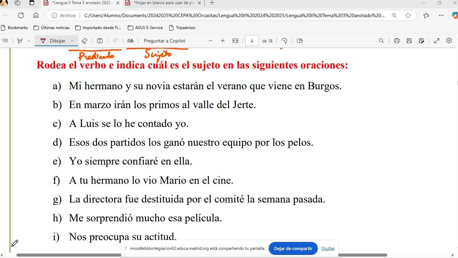458x258 pixels.
Task: Save the PDF as a copy
Action: tap(421, 41)
